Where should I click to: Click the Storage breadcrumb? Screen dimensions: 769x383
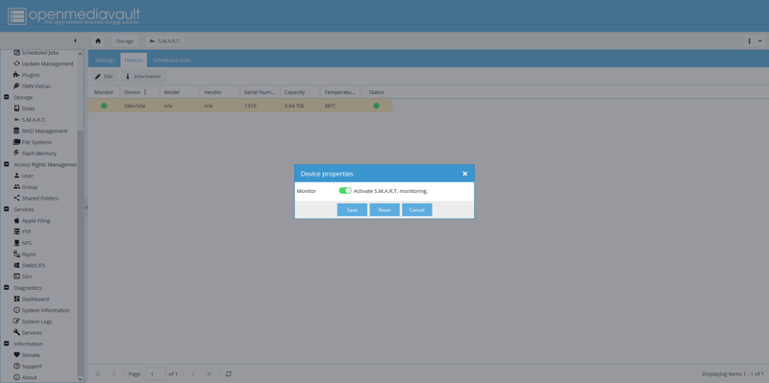[125, 41]
